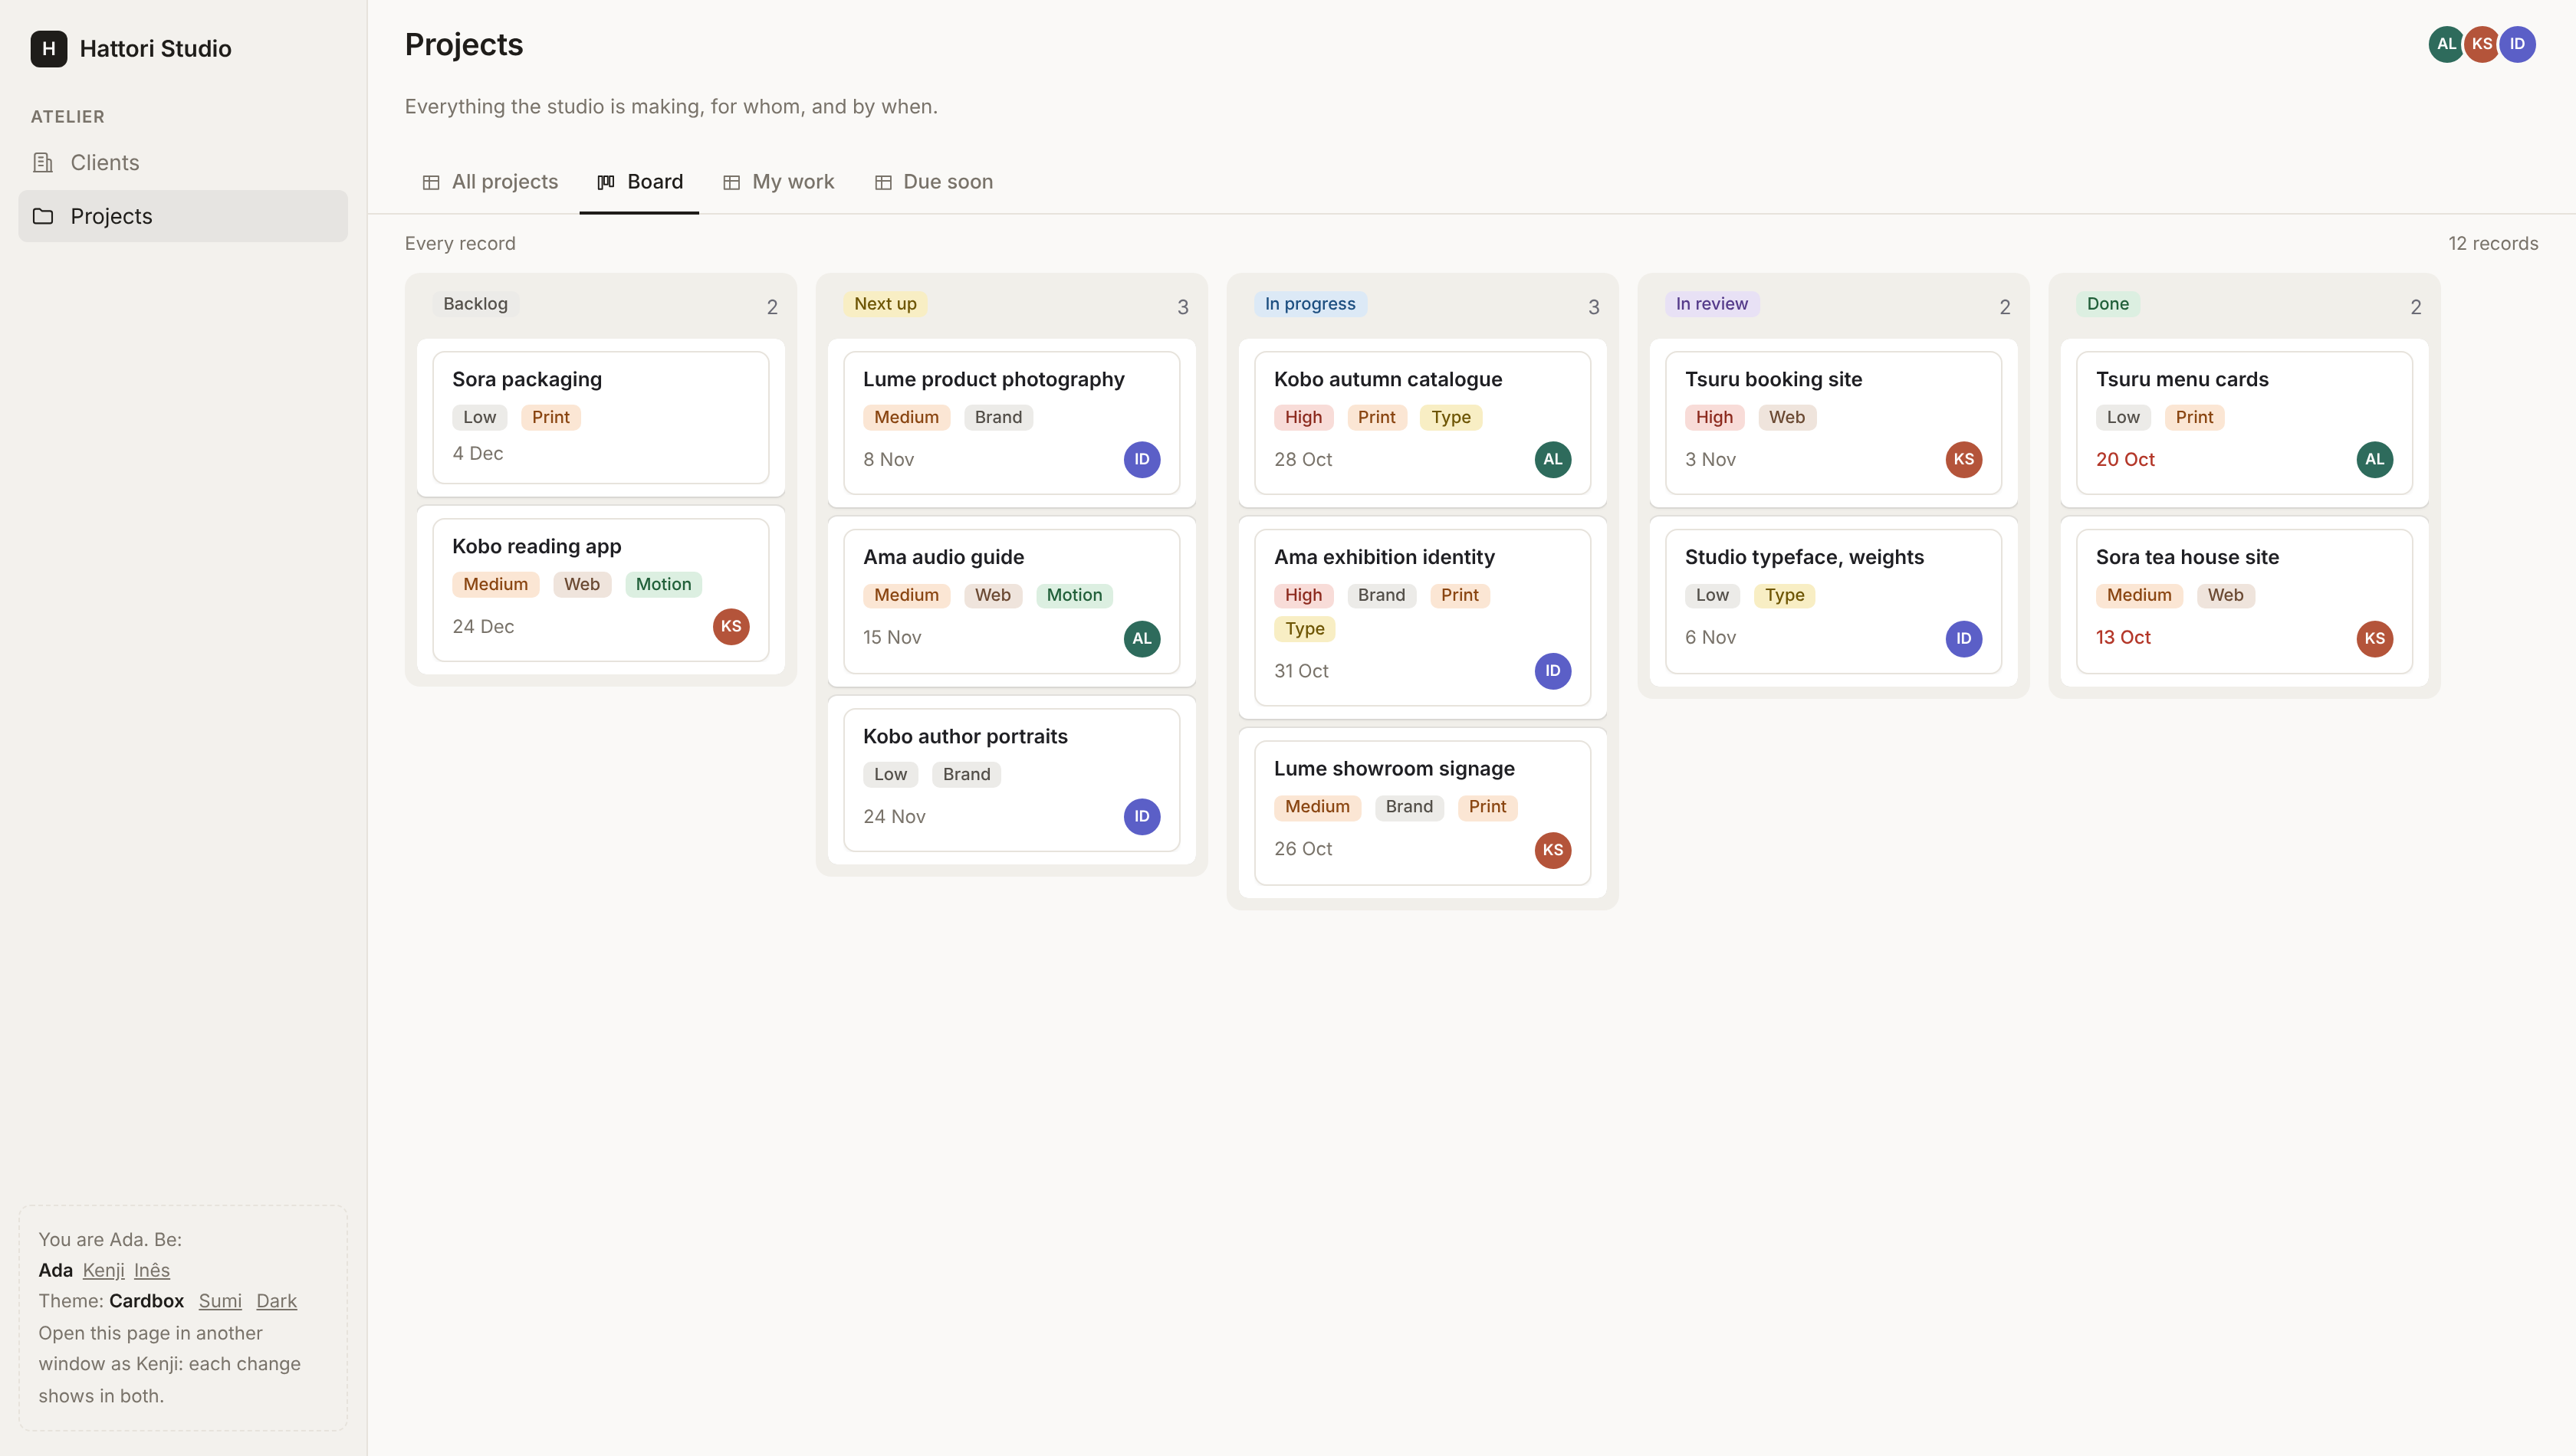Click the Next up column label

tap(886, 304)
